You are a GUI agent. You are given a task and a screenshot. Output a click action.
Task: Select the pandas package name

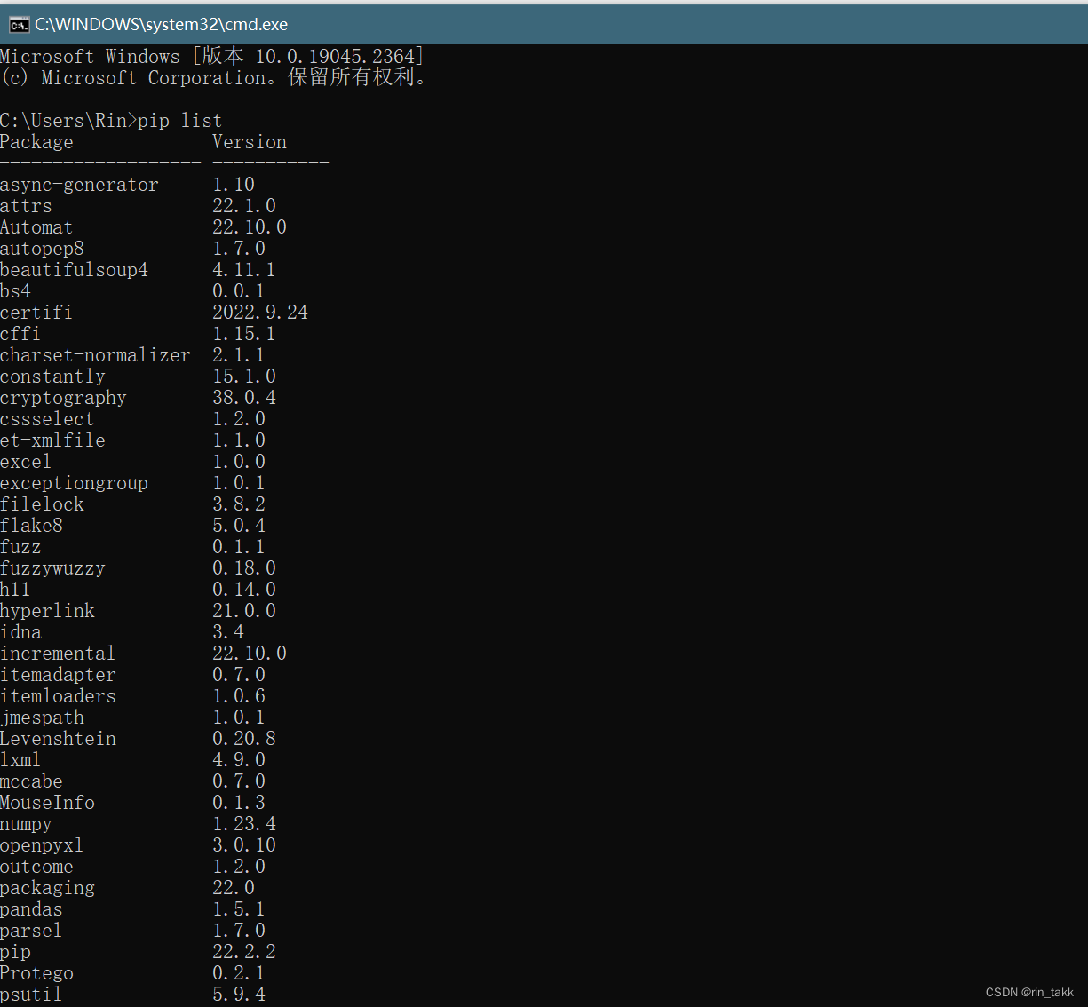point(31,909)
